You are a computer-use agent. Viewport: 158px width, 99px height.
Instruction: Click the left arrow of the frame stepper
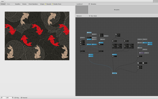pyautogui.click(x=2, y=98)
